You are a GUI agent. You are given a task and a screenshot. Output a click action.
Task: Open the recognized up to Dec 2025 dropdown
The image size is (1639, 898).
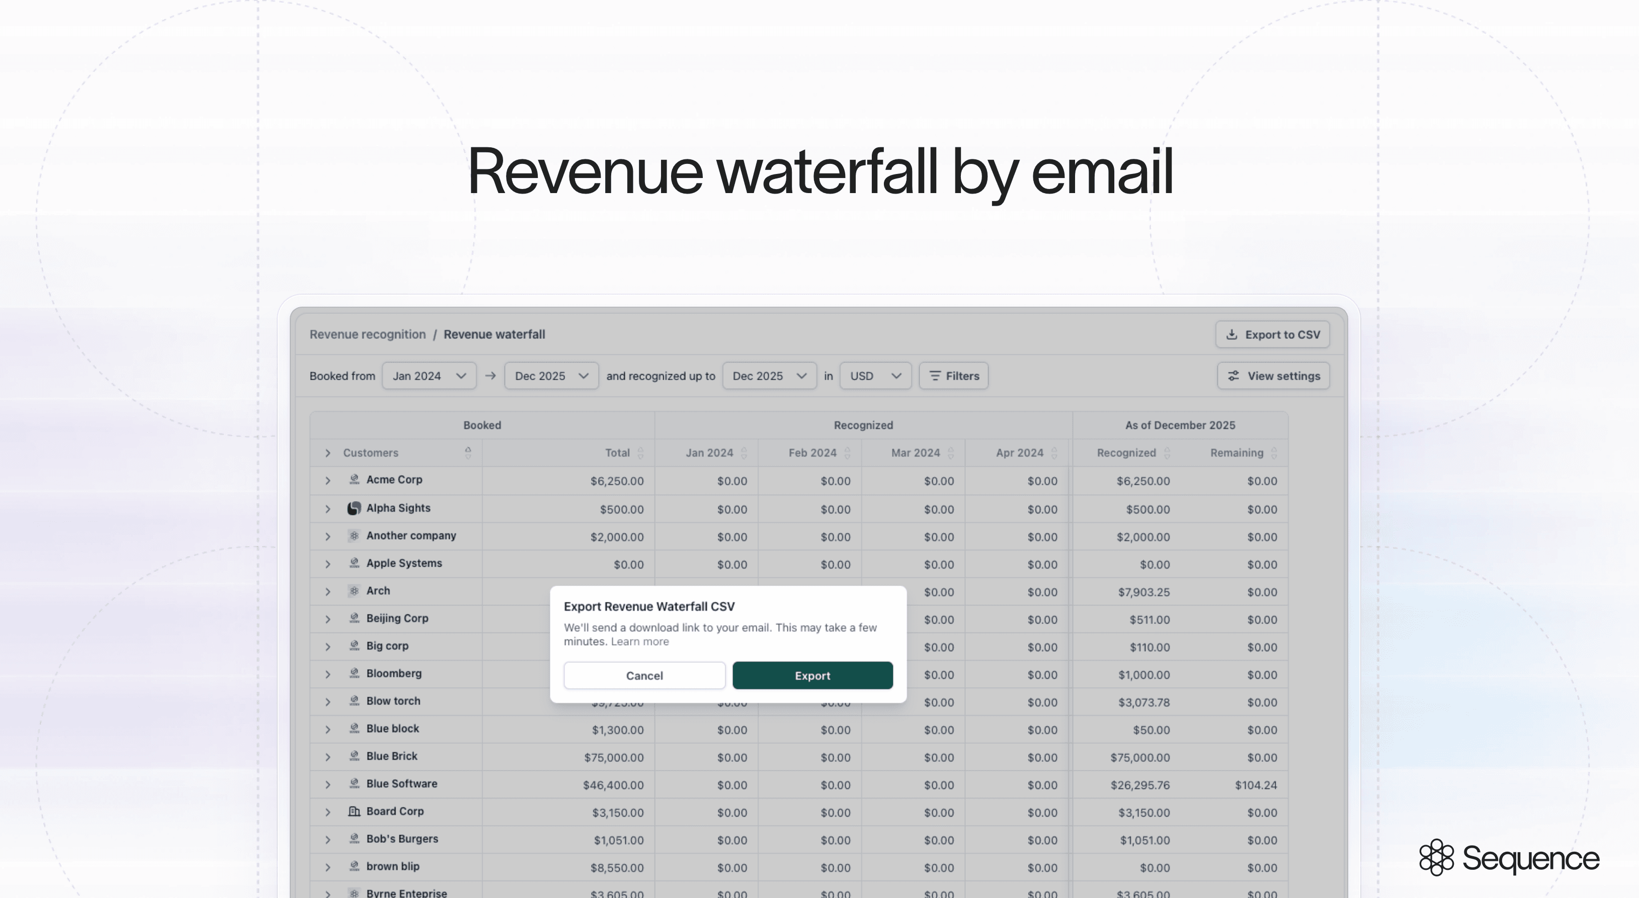[769, 376]
